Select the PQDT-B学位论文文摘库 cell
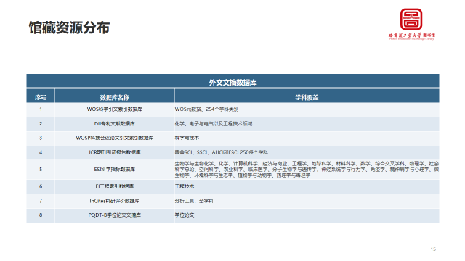 click(115, 215)
